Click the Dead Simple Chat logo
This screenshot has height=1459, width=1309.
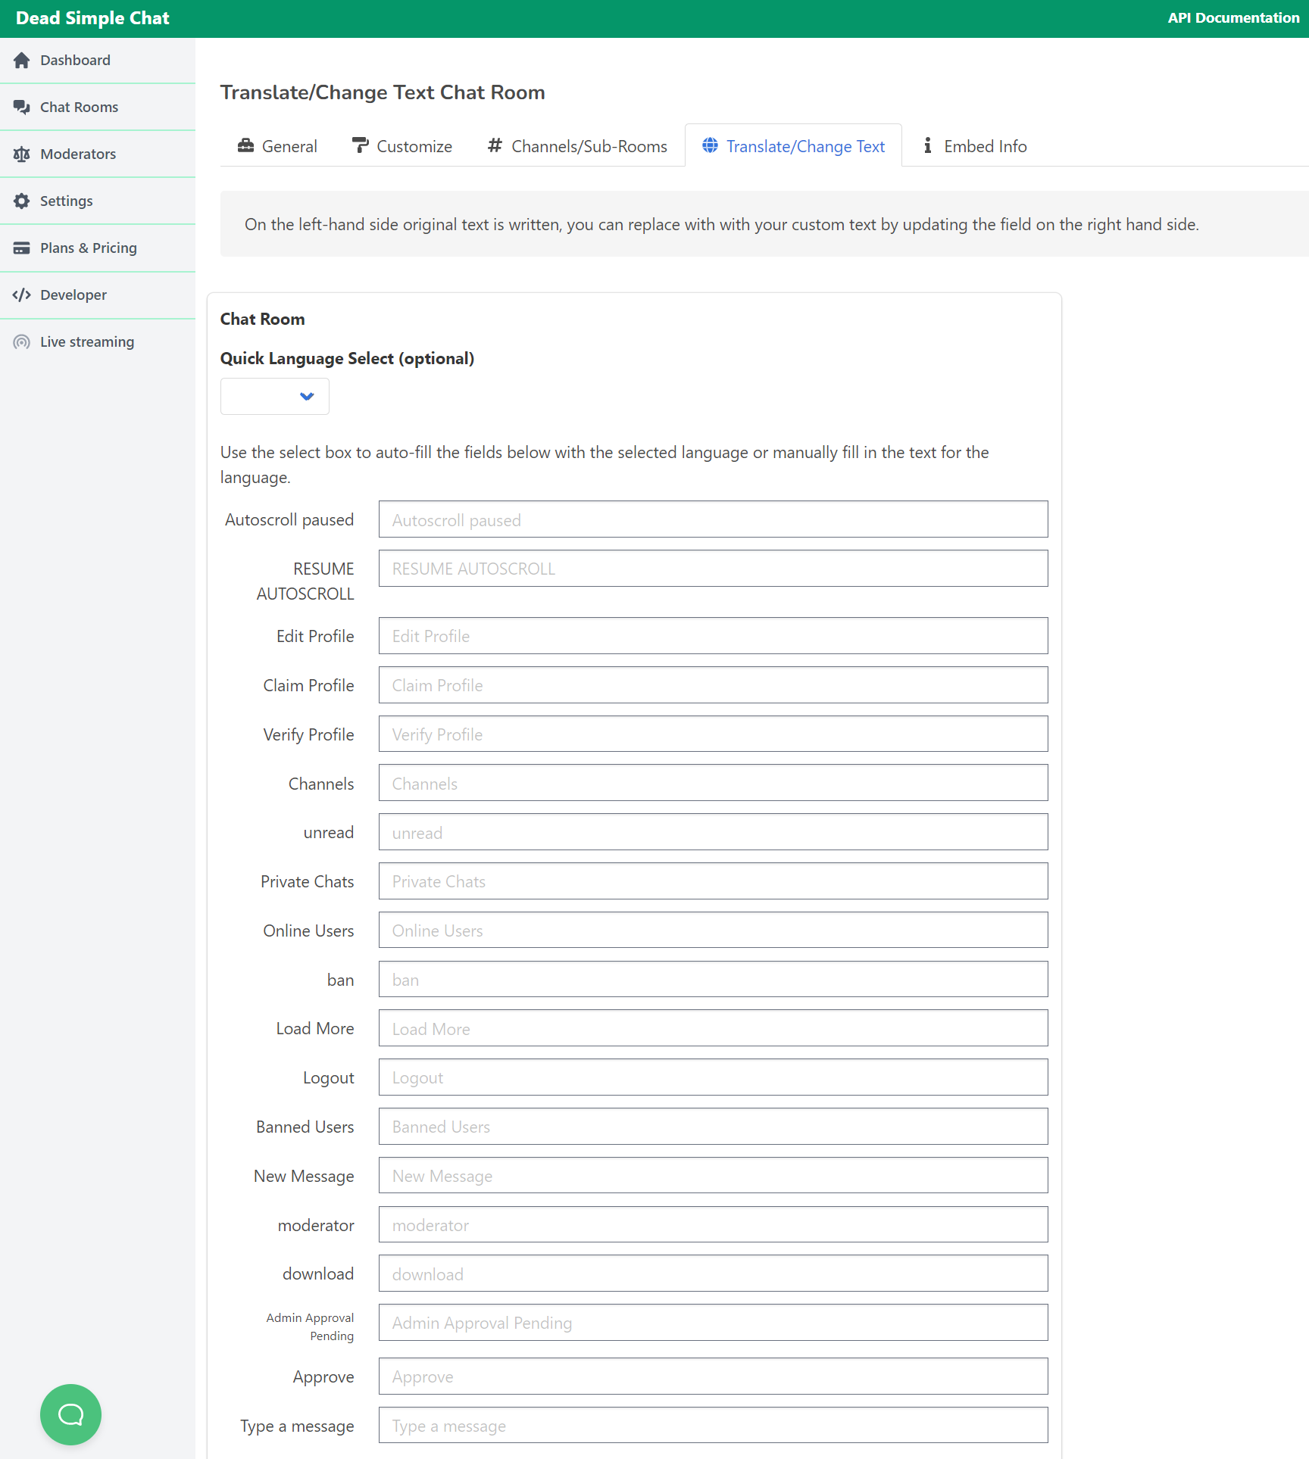92,17
